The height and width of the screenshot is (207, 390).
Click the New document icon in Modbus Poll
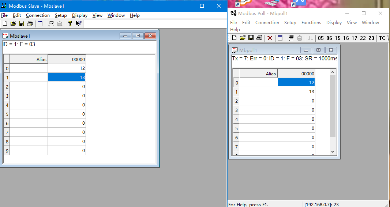pyautogui.click(x=235, y=38)
